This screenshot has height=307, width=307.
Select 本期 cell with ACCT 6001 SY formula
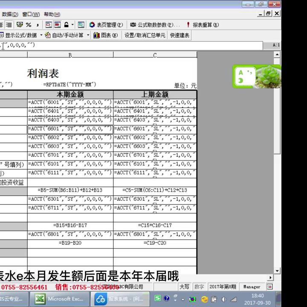[70, 103]
